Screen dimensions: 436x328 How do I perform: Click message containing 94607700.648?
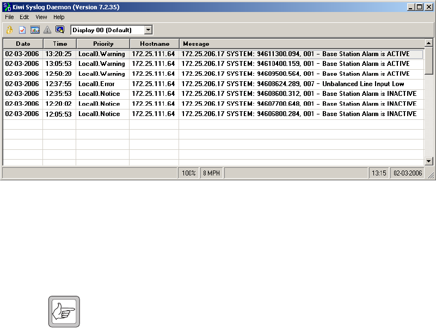302,104
